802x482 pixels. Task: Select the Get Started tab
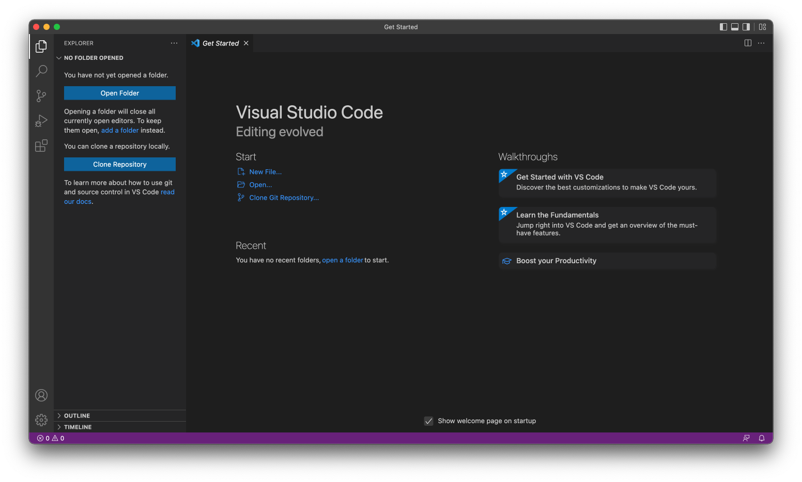[x=221, y=43]
